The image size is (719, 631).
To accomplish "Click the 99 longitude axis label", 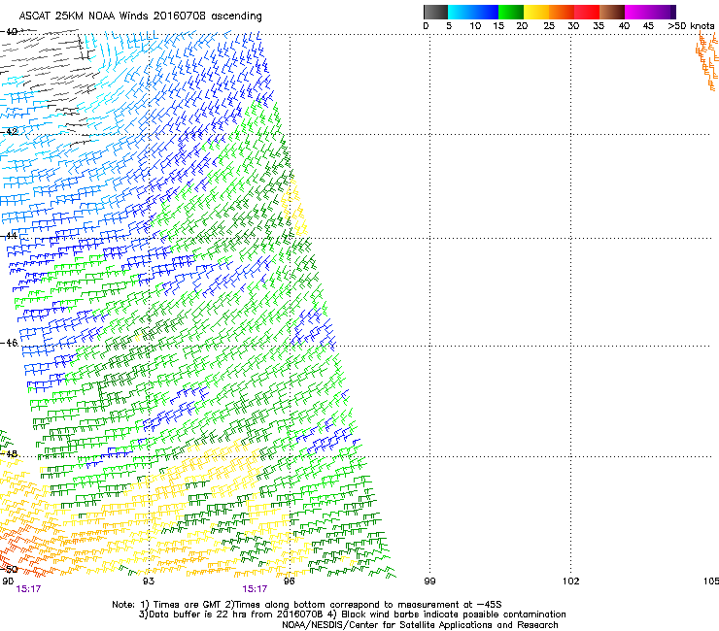I will coord(429,581).
